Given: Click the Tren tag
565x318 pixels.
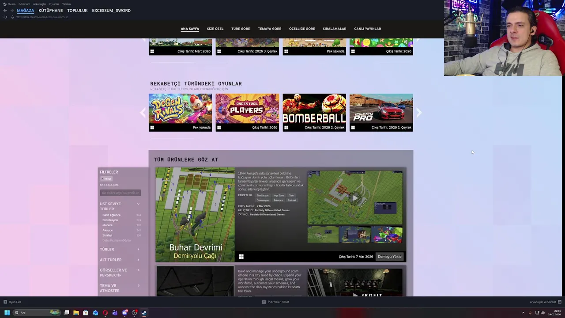Looking at the screenshot, I should 291,195.
